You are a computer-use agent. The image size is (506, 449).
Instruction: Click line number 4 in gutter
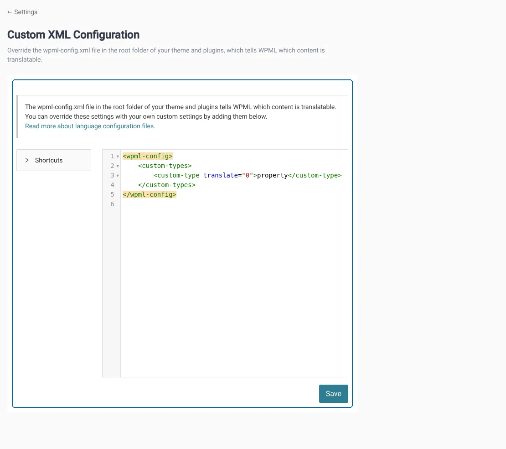coord(112,185)
